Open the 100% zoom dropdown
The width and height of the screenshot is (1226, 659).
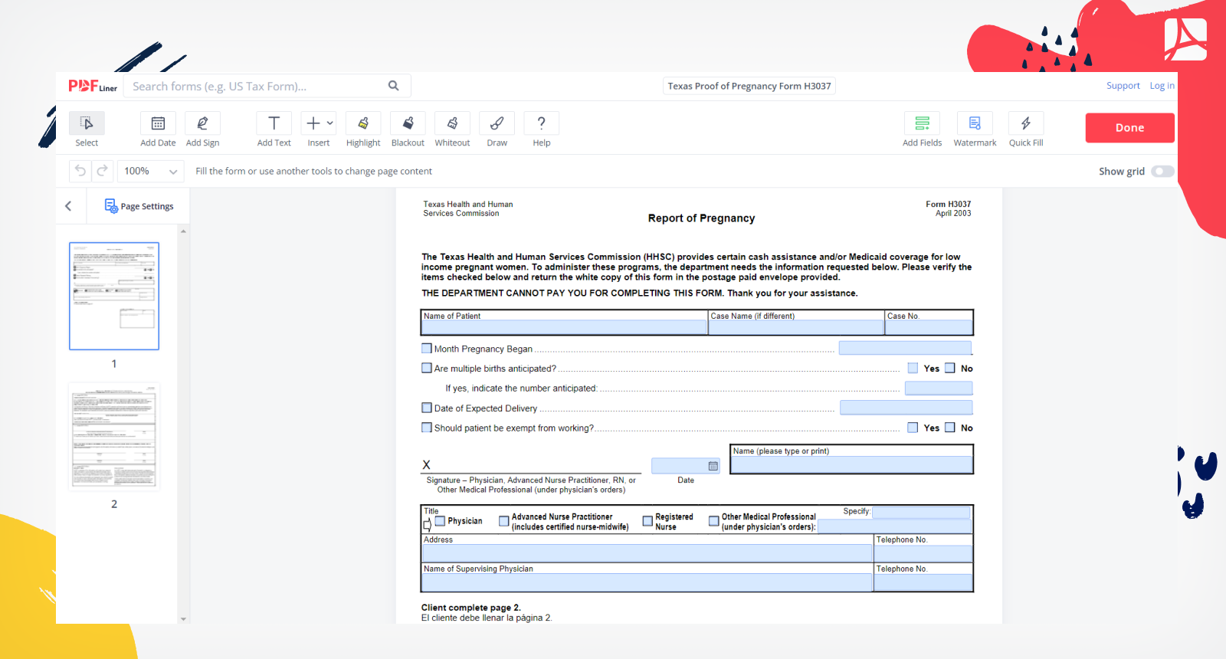coord(151,171)
